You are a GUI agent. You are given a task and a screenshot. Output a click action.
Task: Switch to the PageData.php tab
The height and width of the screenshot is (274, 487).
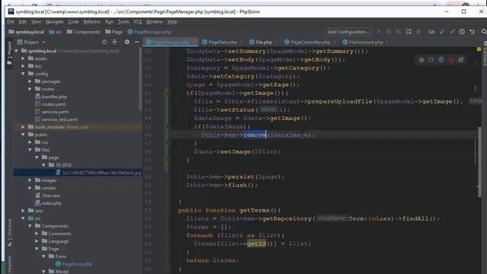click(223, 42)
